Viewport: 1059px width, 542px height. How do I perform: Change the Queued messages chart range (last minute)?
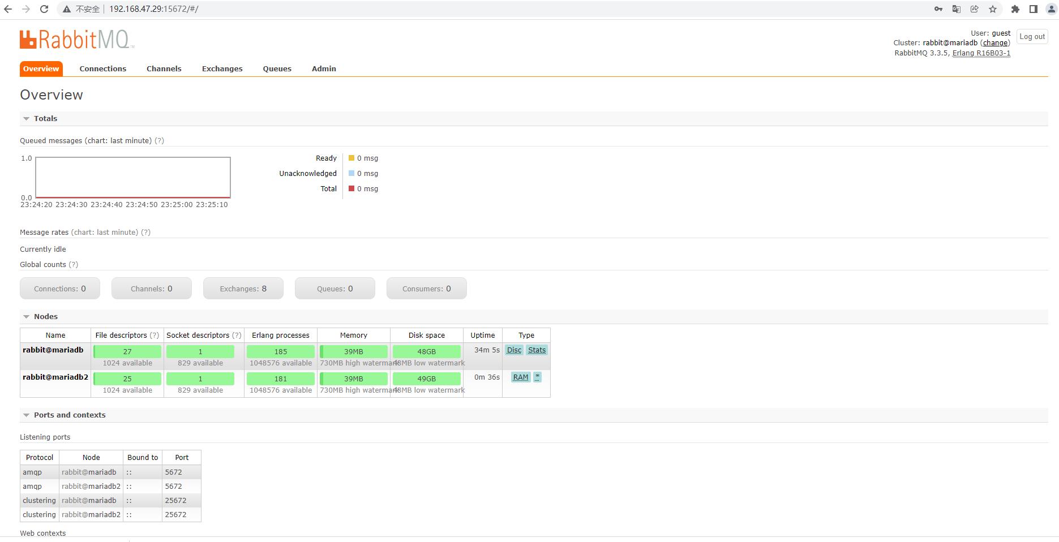coord(118,141)
